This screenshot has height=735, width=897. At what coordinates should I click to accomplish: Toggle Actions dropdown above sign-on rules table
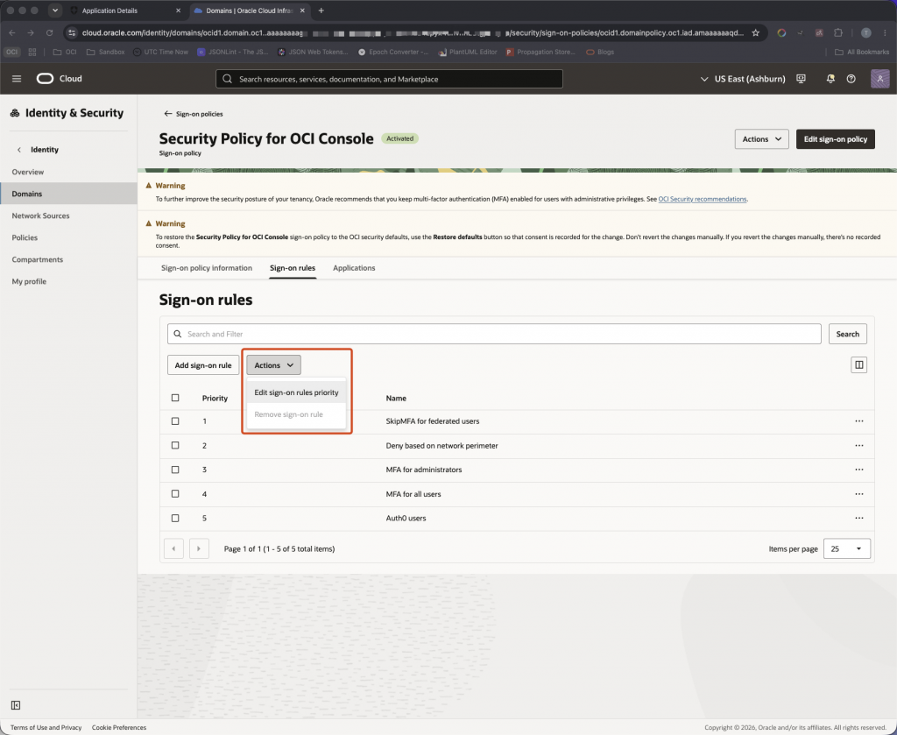tap(273, 365)
